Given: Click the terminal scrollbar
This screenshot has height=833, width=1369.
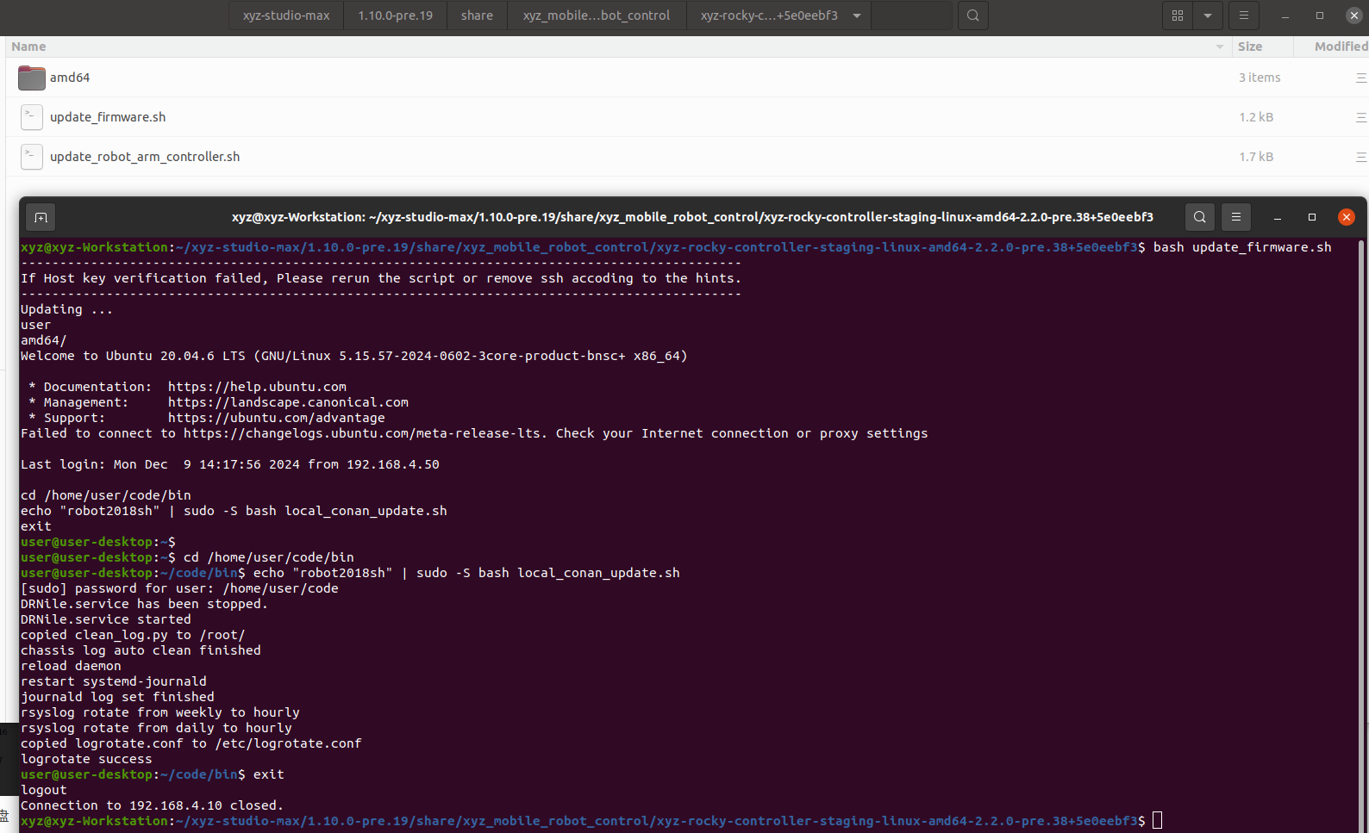Looking at the screenshot, I should coord(1362,534).
